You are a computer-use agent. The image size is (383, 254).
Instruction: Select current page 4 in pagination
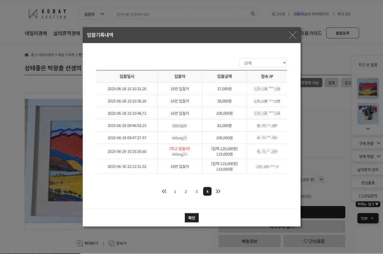coord(207,191)
